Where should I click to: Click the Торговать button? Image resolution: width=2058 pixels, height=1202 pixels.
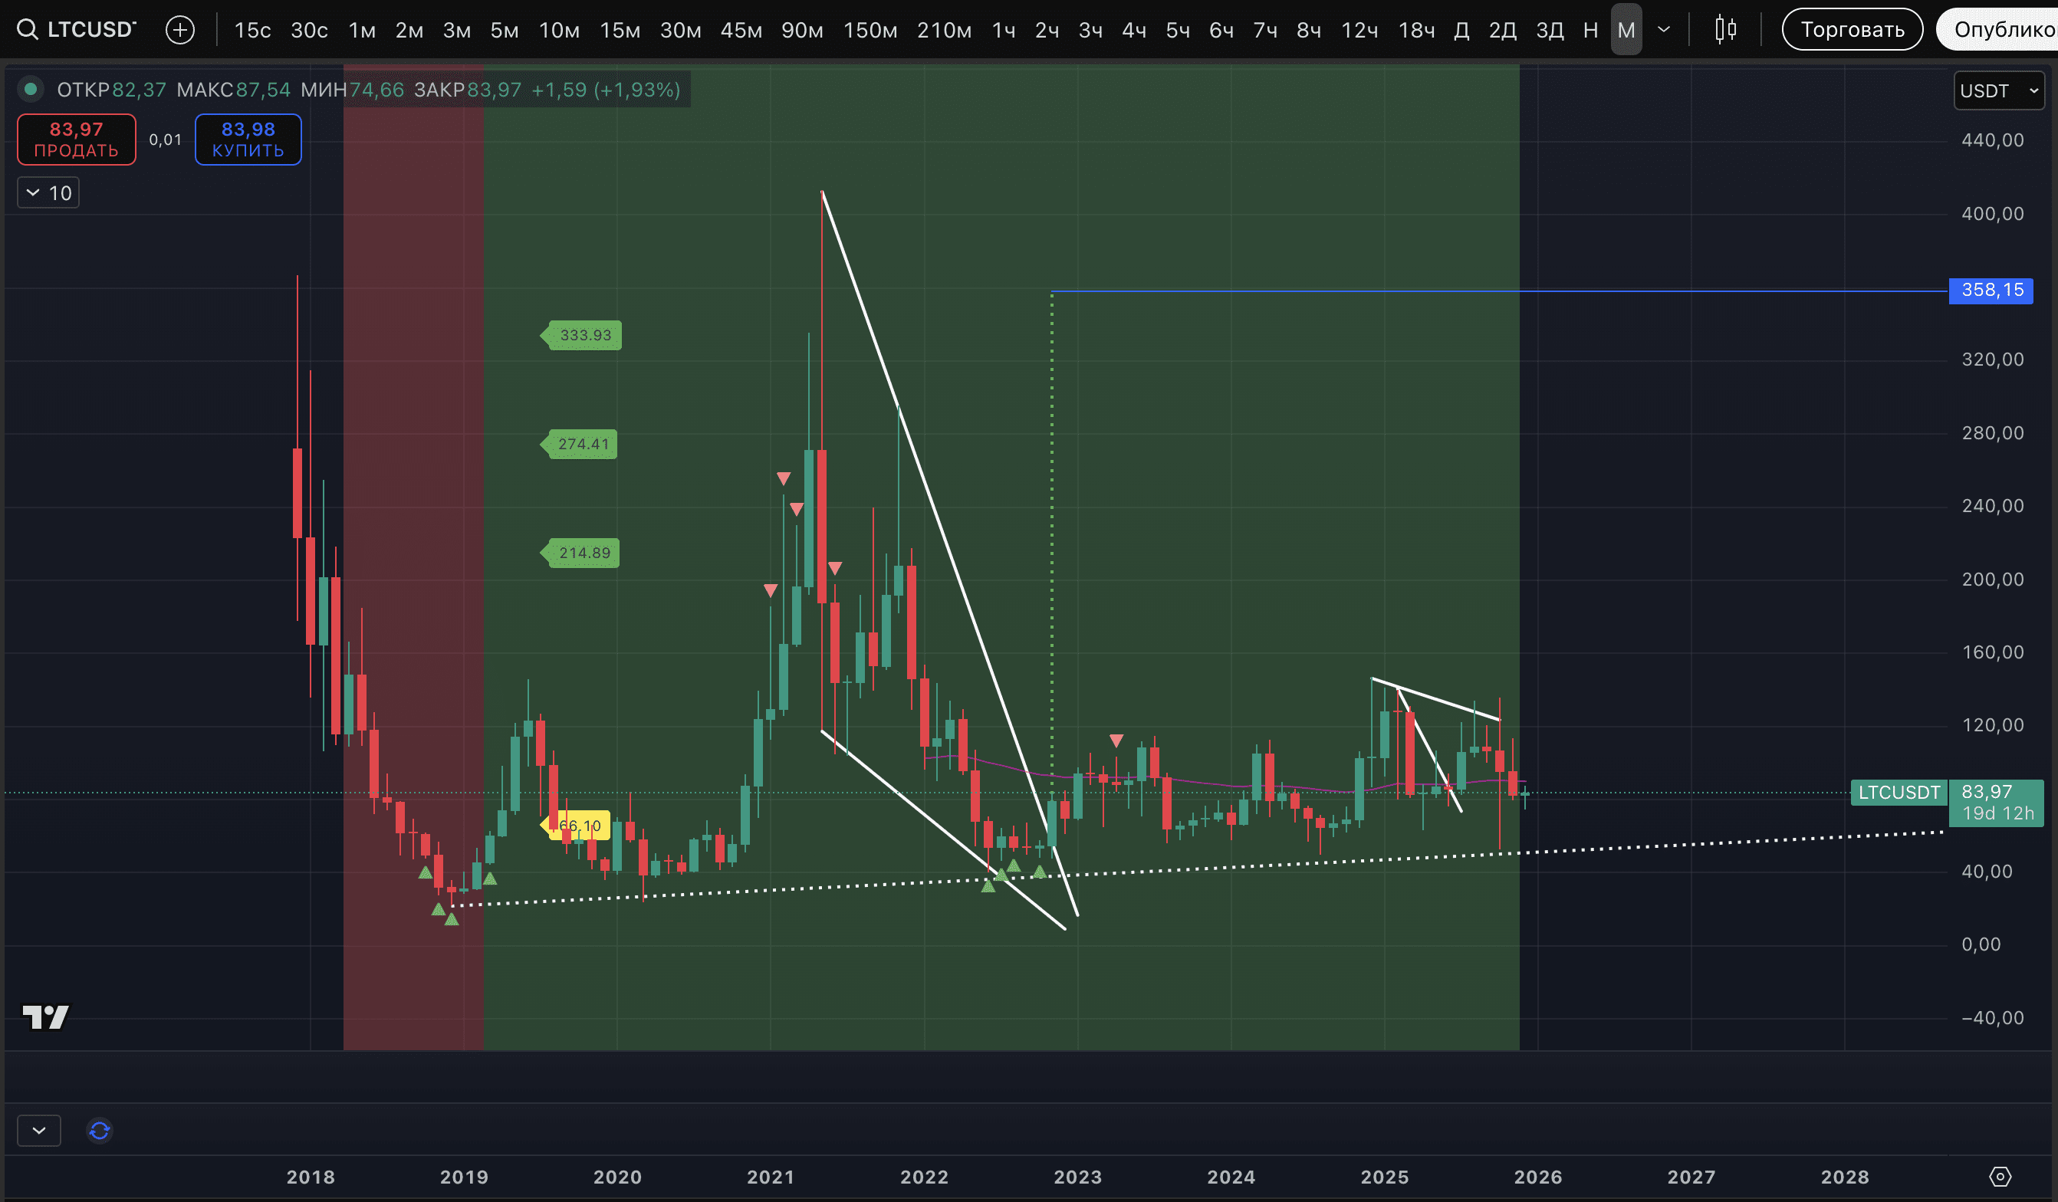[x=1852, y=30]
